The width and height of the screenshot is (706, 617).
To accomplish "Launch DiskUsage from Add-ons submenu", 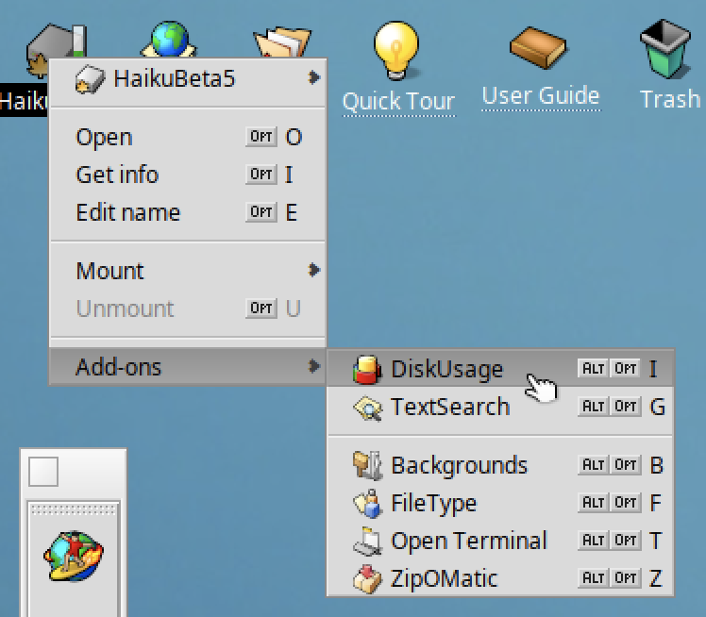I will tap(500, 369).
